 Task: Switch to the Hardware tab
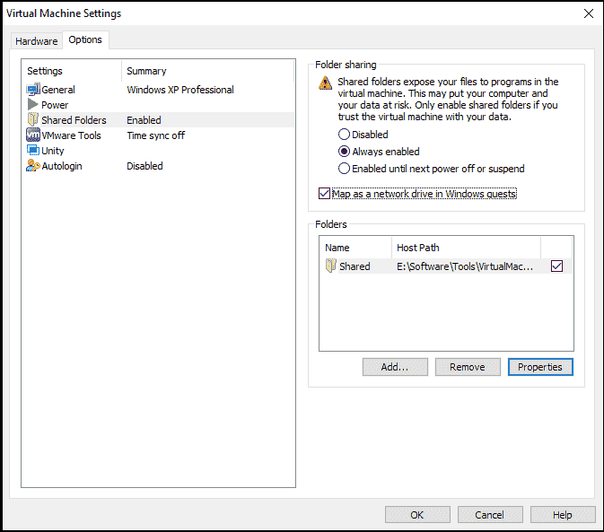36,41
